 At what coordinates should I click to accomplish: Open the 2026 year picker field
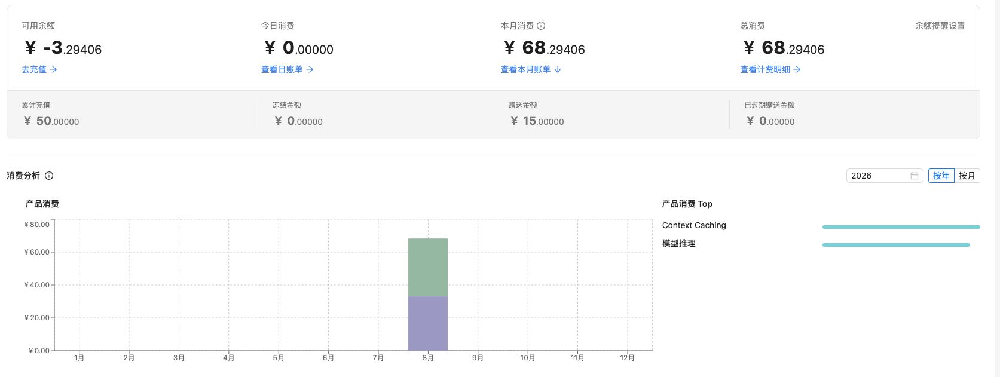(x=885, y=176)
